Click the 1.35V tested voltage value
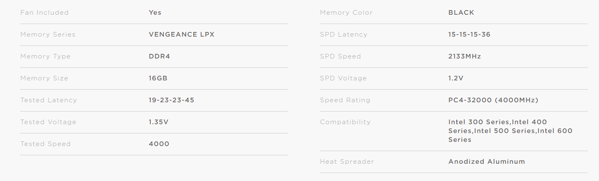599x181 pixels. coord(159,122)
